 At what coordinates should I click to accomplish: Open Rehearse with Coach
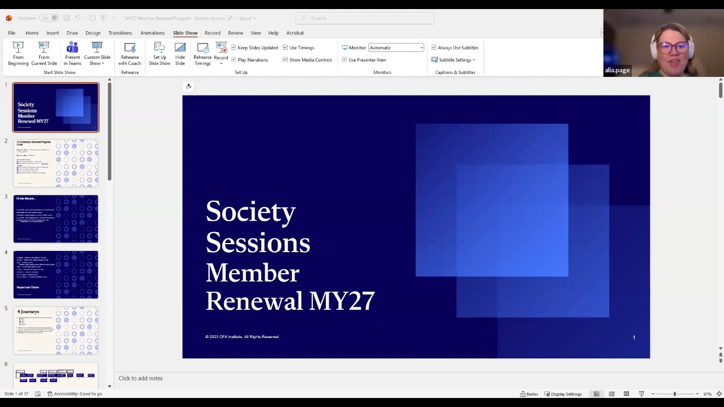[130, 54]
